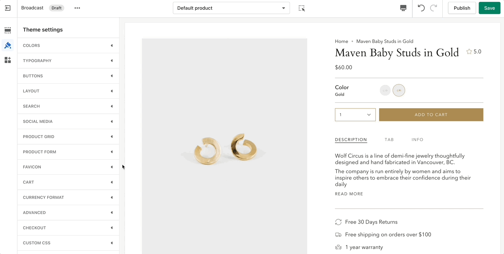Click the Read More link
The height and width of the screenshot is (254, 504).
point(349,194)
